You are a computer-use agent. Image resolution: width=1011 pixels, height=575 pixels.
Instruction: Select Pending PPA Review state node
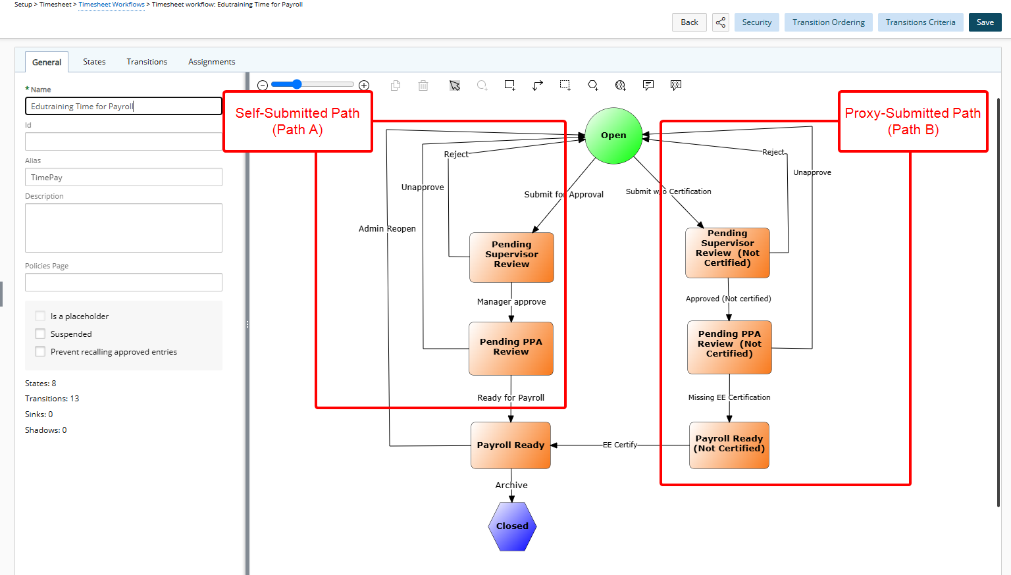click(511, 349)
